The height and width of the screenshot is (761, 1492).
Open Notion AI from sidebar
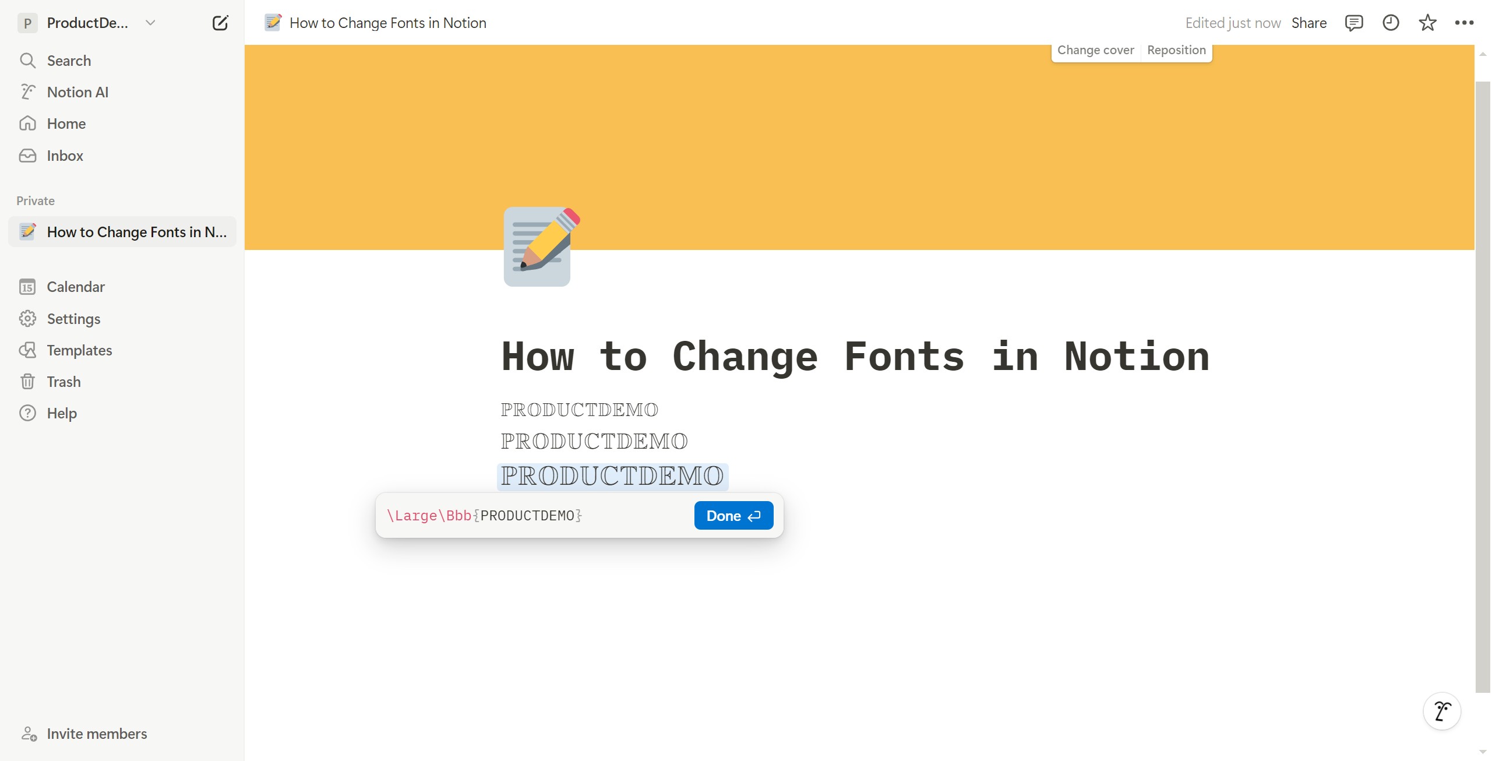click(122, 92)
